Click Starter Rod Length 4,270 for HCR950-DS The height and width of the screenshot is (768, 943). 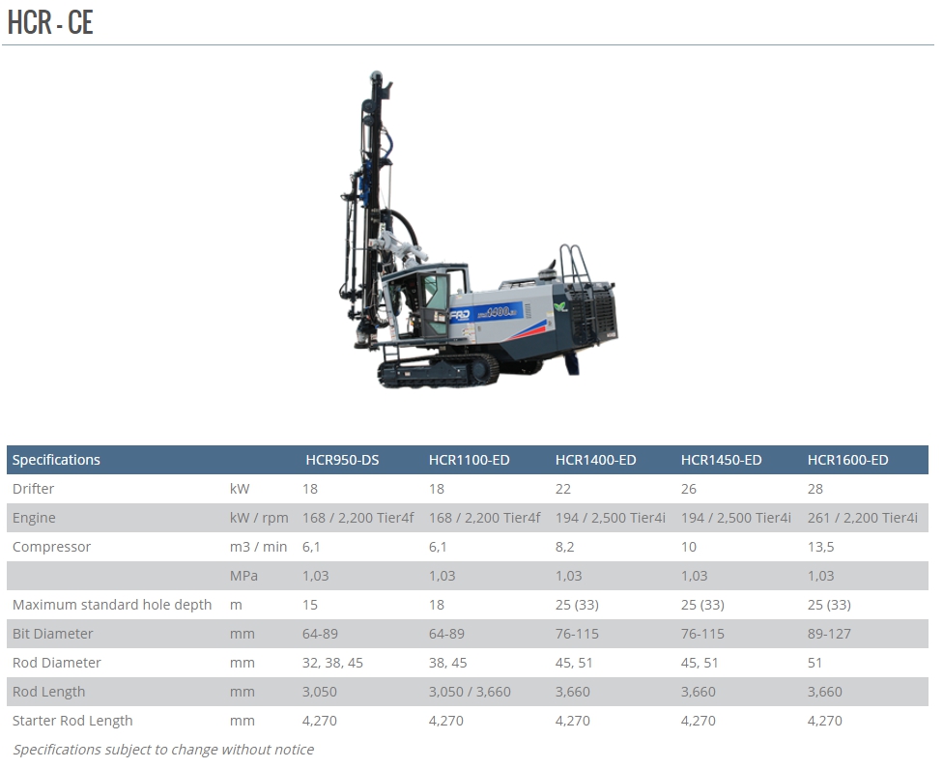[x=320, y=721]
